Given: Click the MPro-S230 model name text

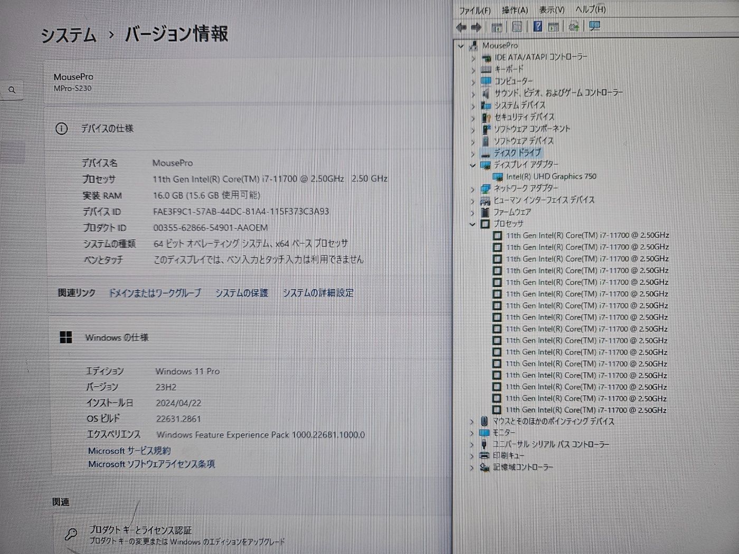Looking at the screenshot, I should point(72,89).
